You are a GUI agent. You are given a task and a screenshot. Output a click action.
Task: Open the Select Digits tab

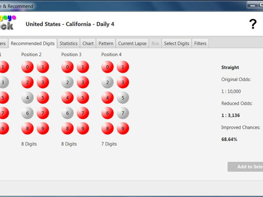pos(176,43)
